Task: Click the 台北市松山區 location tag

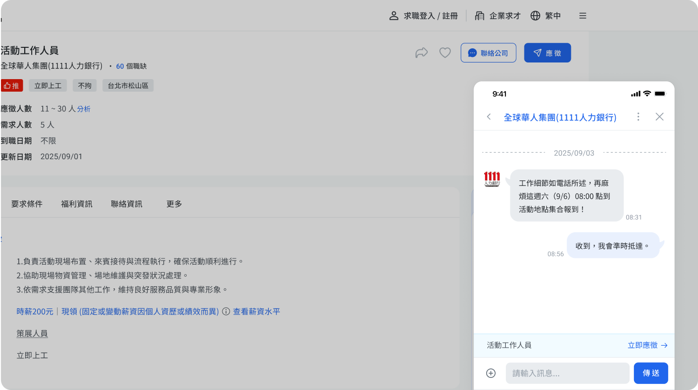Action: (x=128, y=86)
